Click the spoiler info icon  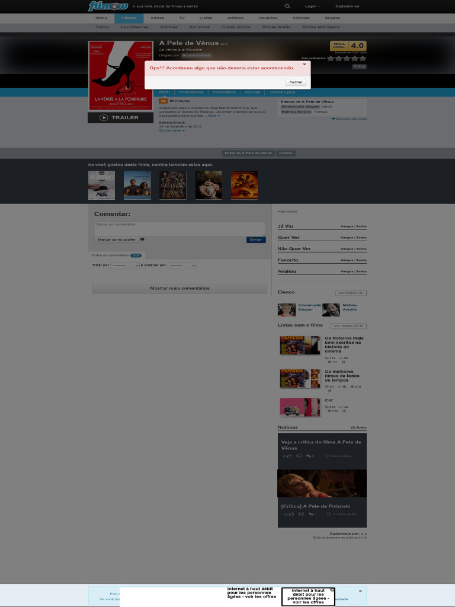point(142,239)
